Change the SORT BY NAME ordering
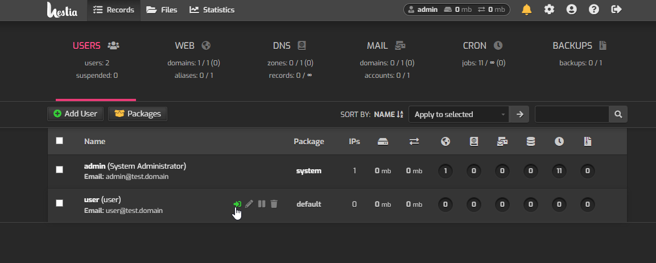This screenshot has width=656, height=263. [388, 114]
